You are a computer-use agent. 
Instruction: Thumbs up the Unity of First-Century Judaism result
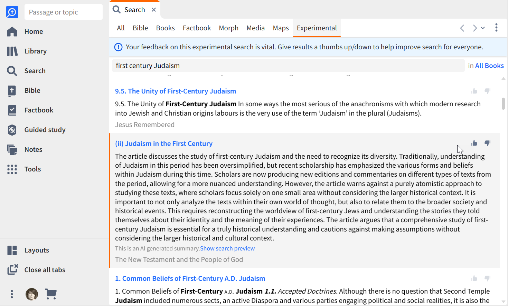pyautogui.click(x=474, y=91)
